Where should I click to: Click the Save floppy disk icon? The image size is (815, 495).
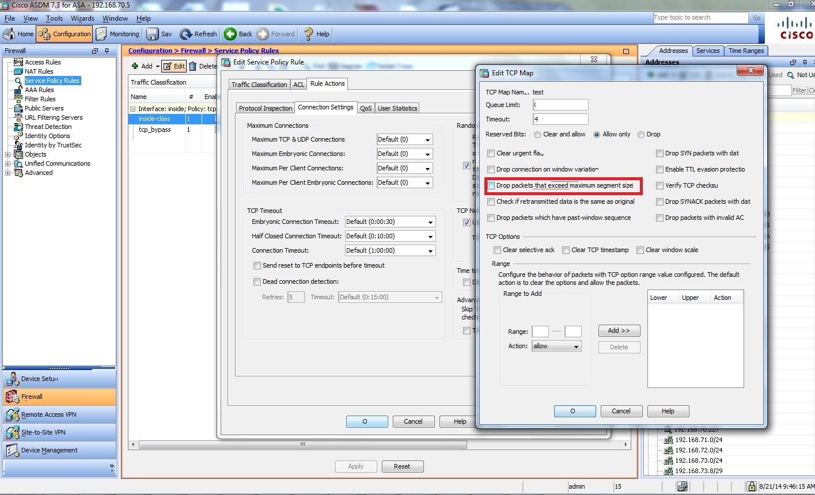pos(153,34)
